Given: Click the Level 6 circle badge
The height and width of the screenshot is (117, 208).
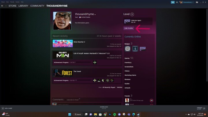Looking at the screenshot, I should [x=132, y=14].
